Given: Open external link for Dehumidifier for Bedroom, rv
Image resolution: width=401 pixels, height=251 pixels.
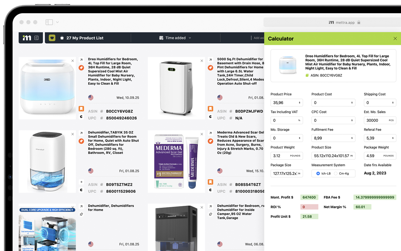Looking at the screenshot, I should pyautogui.click(x=211, y=206).
